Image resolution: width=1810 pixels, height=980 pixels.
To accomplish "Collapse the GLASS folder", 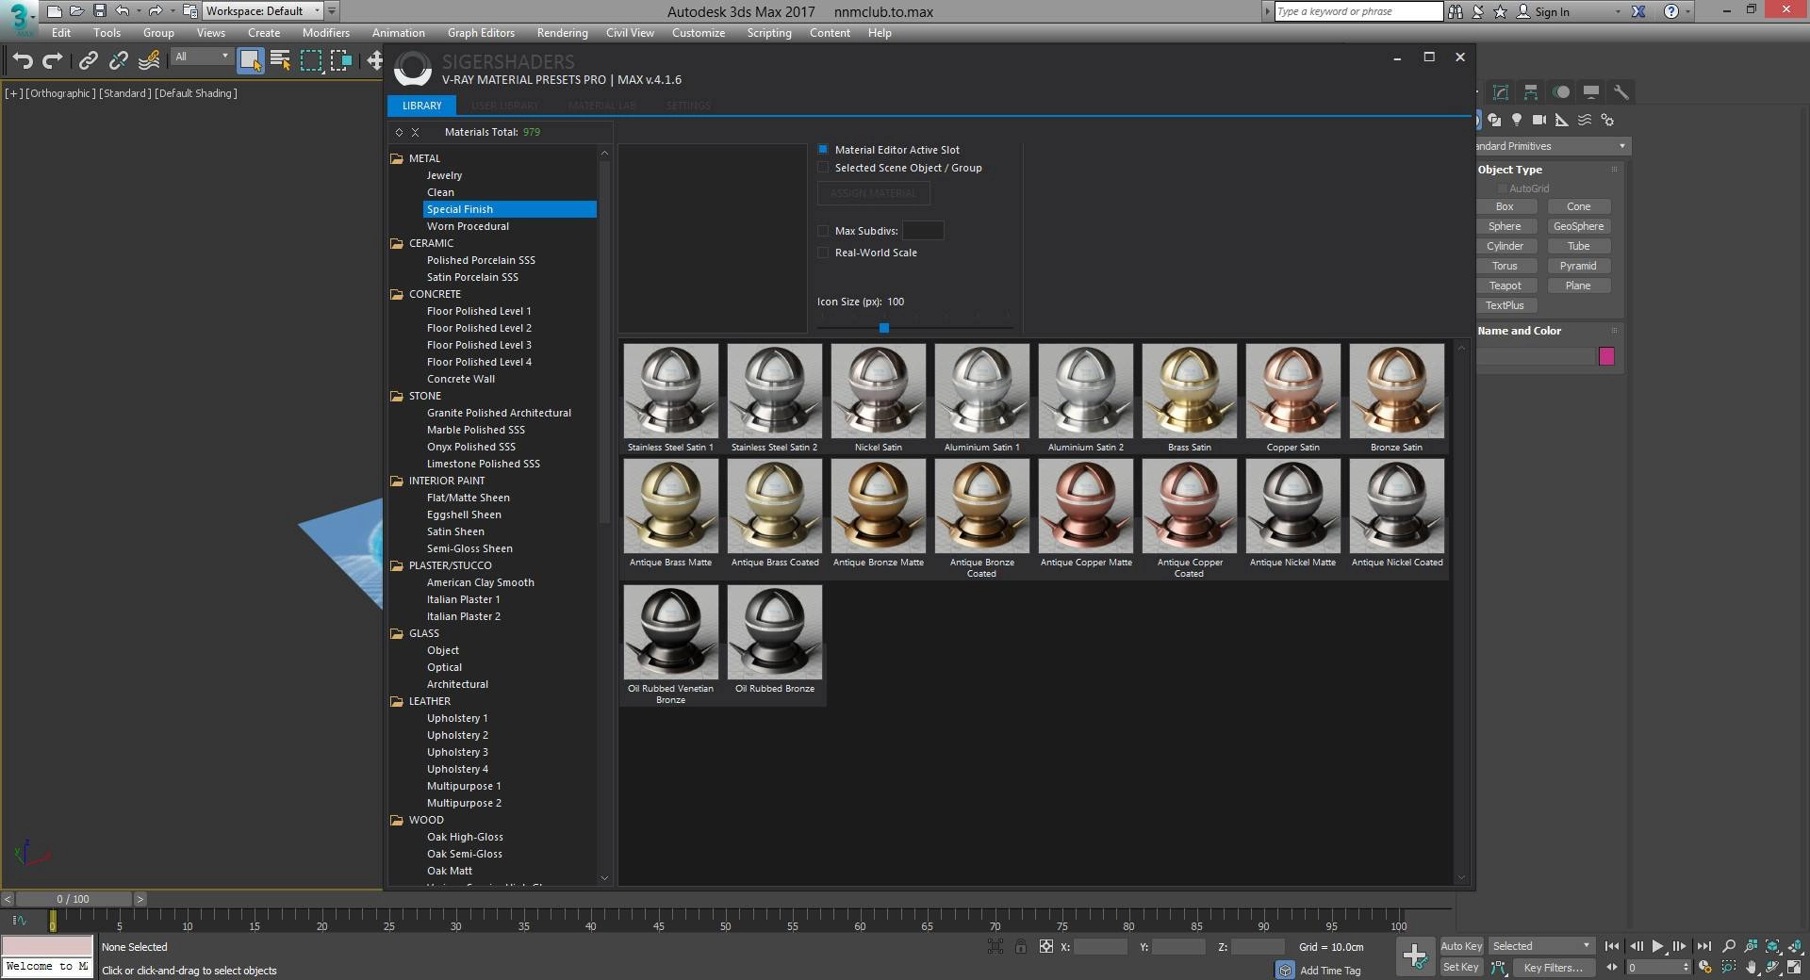I will point(397,633).
